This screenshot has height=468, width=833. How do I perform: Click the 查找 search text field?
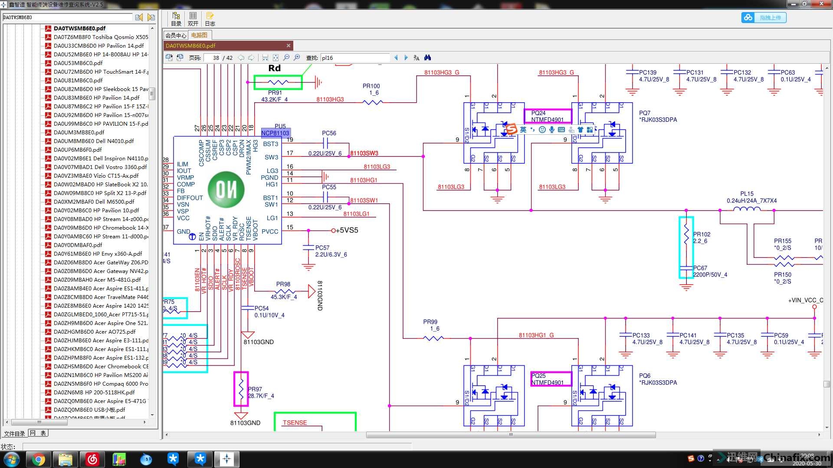click(x=355, y=58)
